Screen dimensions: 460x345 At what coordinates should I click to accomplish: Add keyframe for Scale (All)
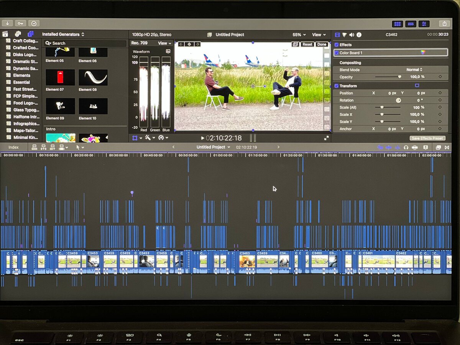(x=440, y=107)
